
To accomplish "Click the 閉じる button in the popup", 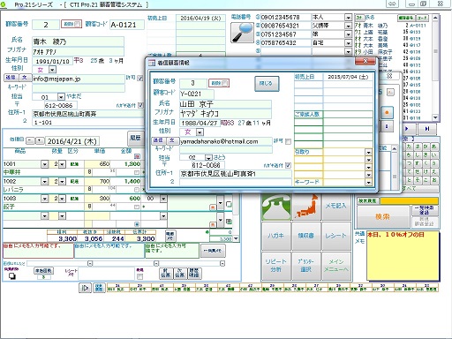I will pos(267,84).
